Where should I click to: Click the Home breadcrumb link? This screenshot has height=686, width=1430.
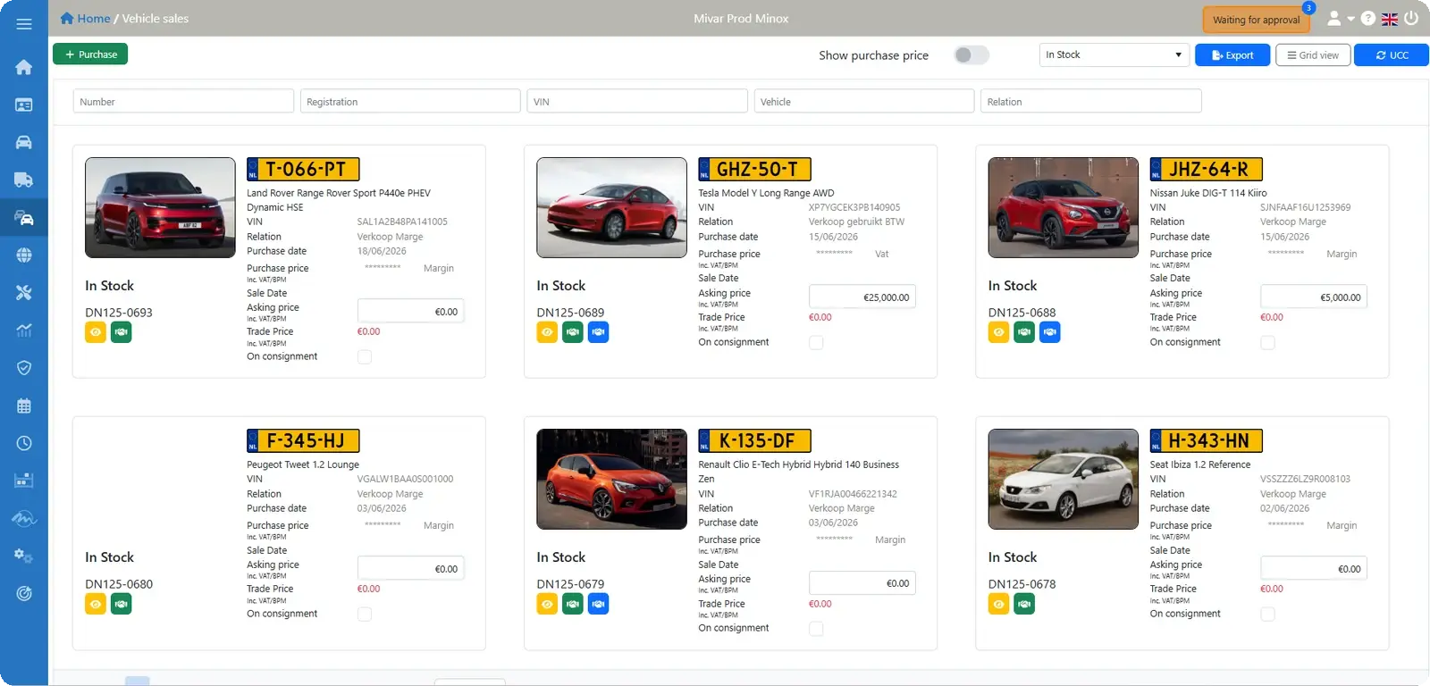point(85,18)
